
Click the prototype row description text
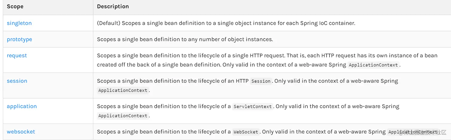click(x=185, y=39)
